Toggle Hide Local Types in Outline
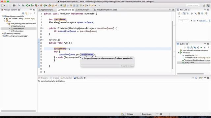The height and width of the screenshot is (118, 211). (204, 48)
